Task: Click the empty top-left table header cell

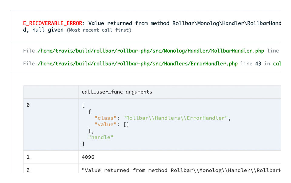Action: 51,92
